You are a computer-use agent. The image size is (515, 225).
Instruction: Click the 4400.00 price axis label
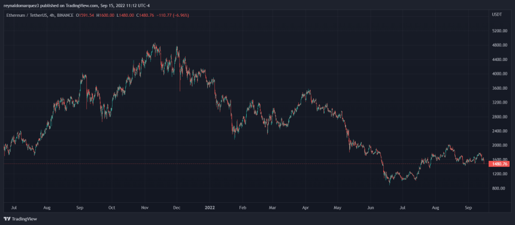499,60
